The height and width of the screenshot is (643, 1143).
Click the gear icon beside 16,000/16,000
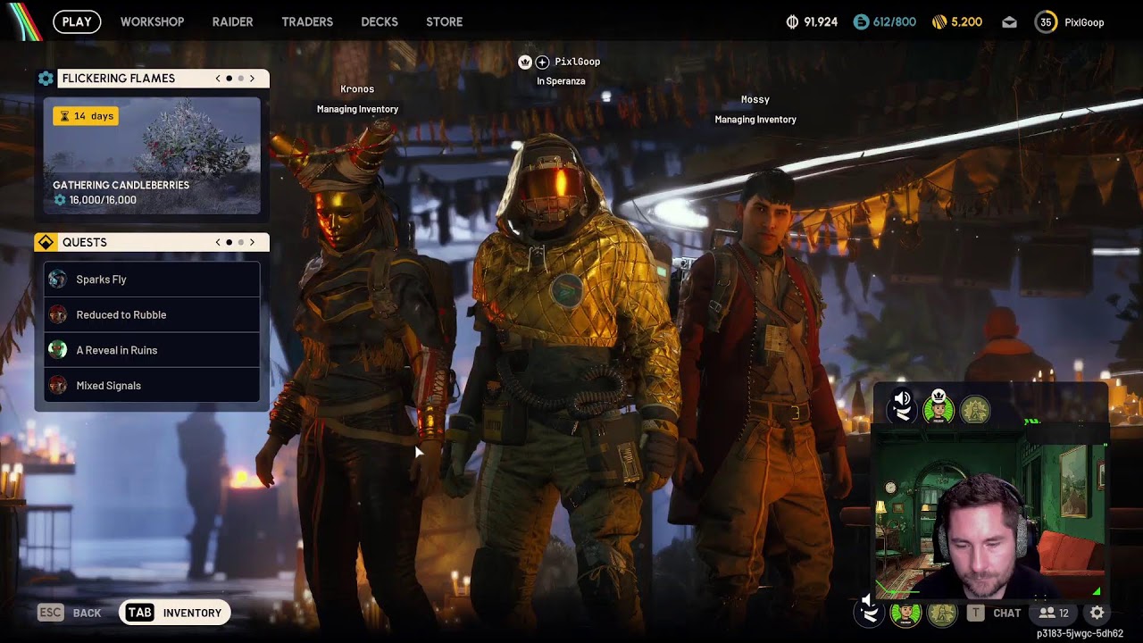click(60, 200)
